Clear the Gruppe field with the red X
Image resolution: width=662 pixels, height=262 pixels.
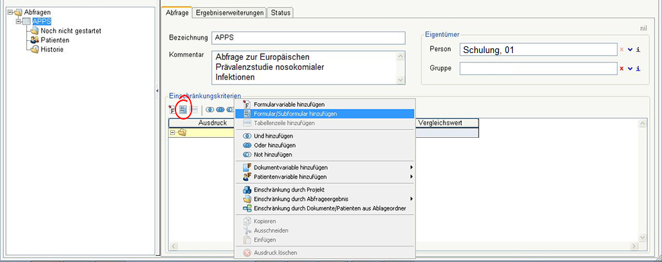pyautogui.click(x=622, y=69)
